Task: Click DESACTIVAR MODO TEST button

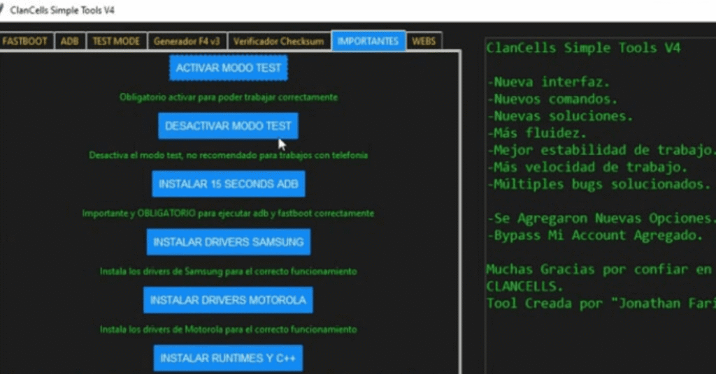Action: tap(228, 126)
